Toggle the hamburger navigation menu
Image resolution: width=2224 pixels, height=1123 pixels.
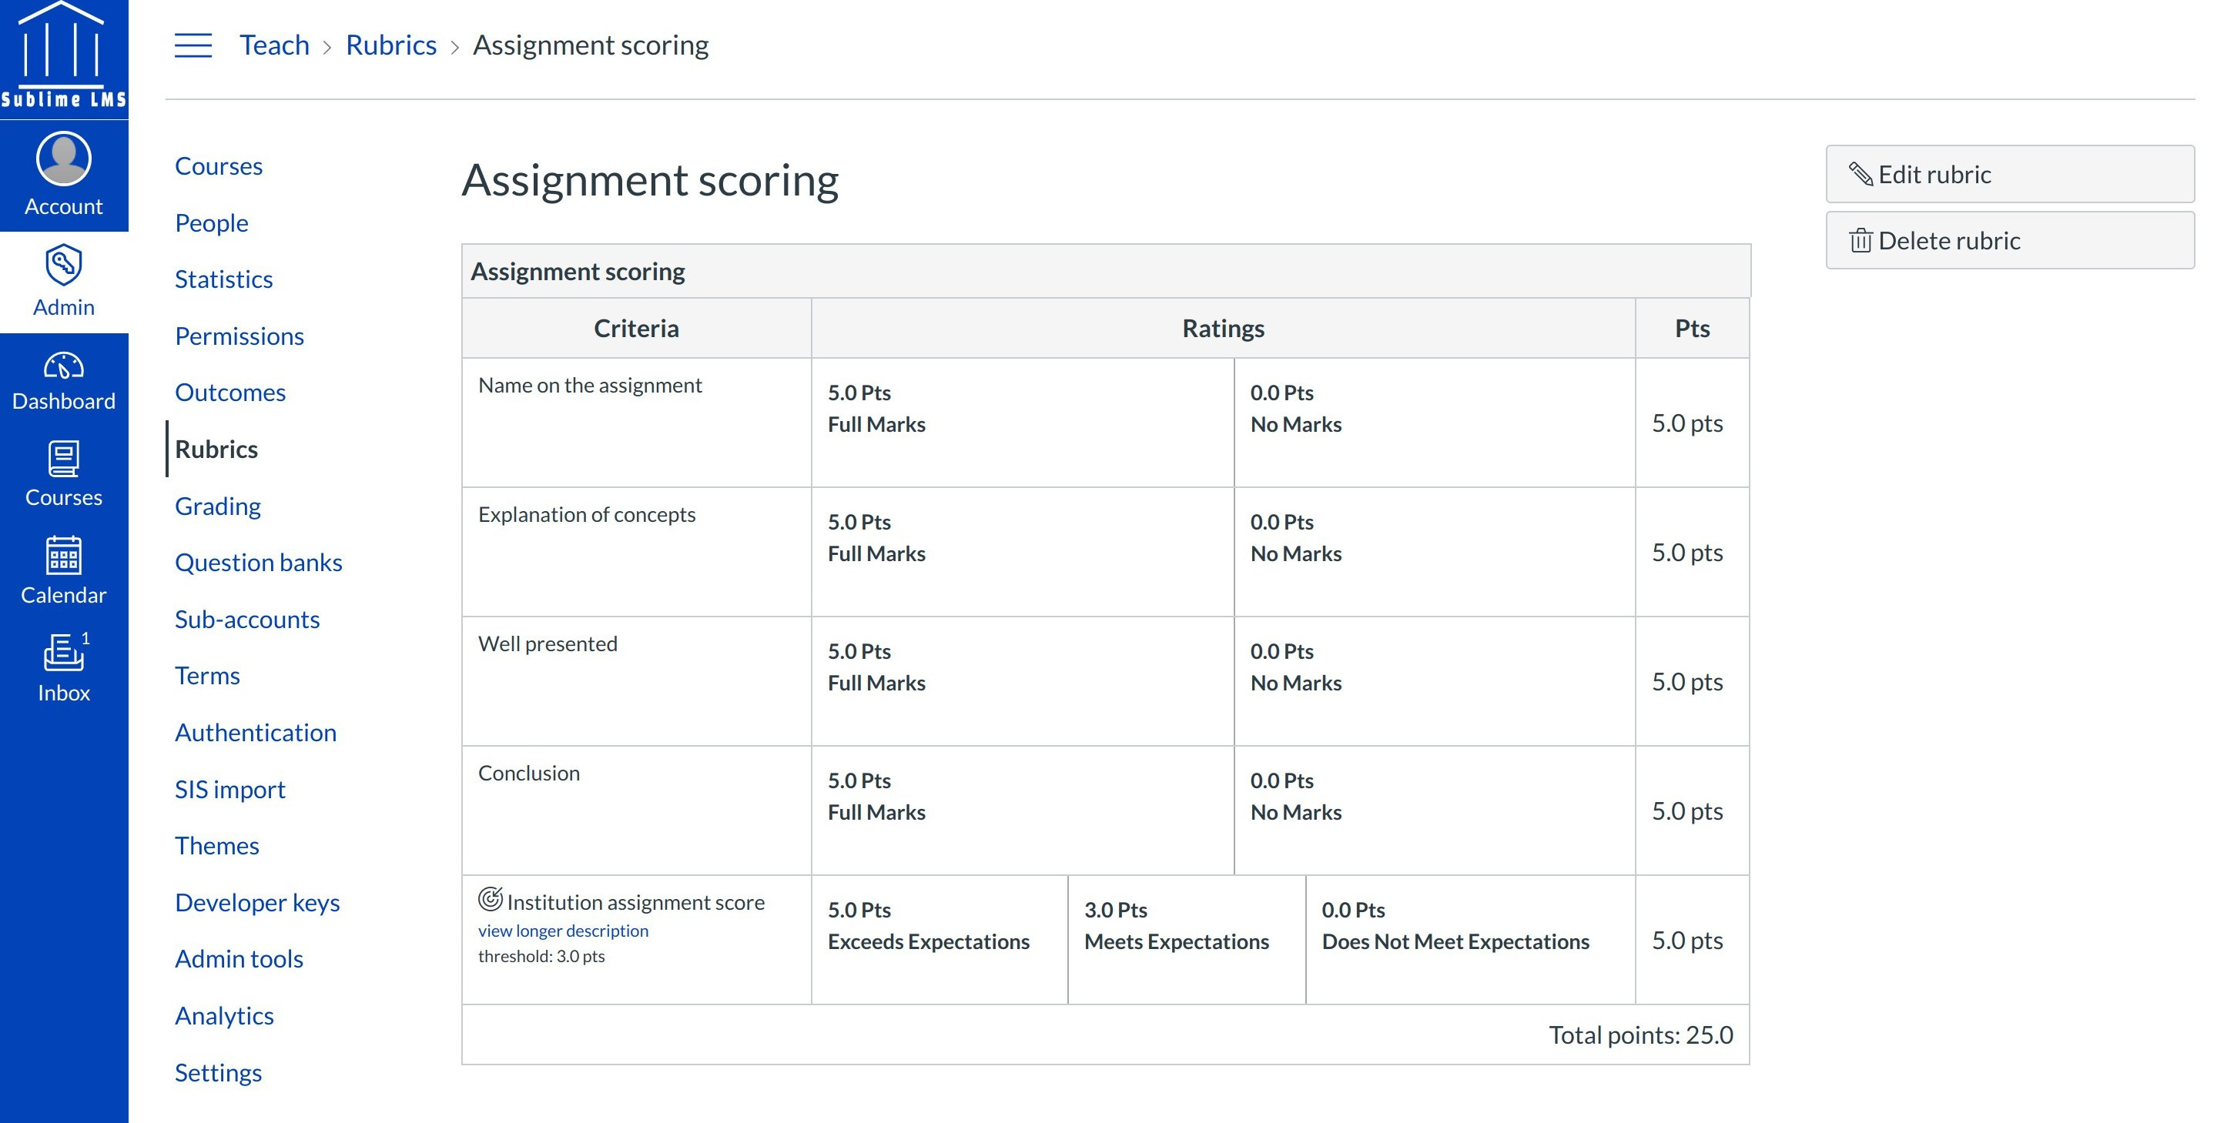tap(193, 45)
